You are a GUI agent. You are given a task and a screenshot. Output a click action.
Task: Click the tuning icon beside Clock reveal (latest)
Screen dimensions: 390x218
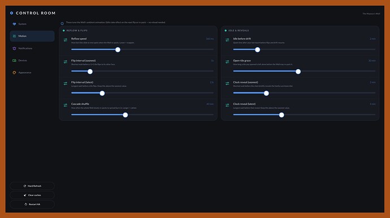click(227, 105)
